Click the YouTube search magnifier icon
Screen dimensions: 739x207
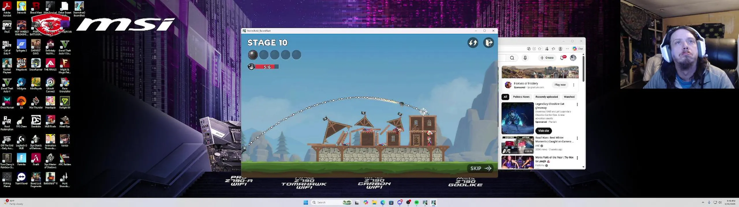[512, 58]
